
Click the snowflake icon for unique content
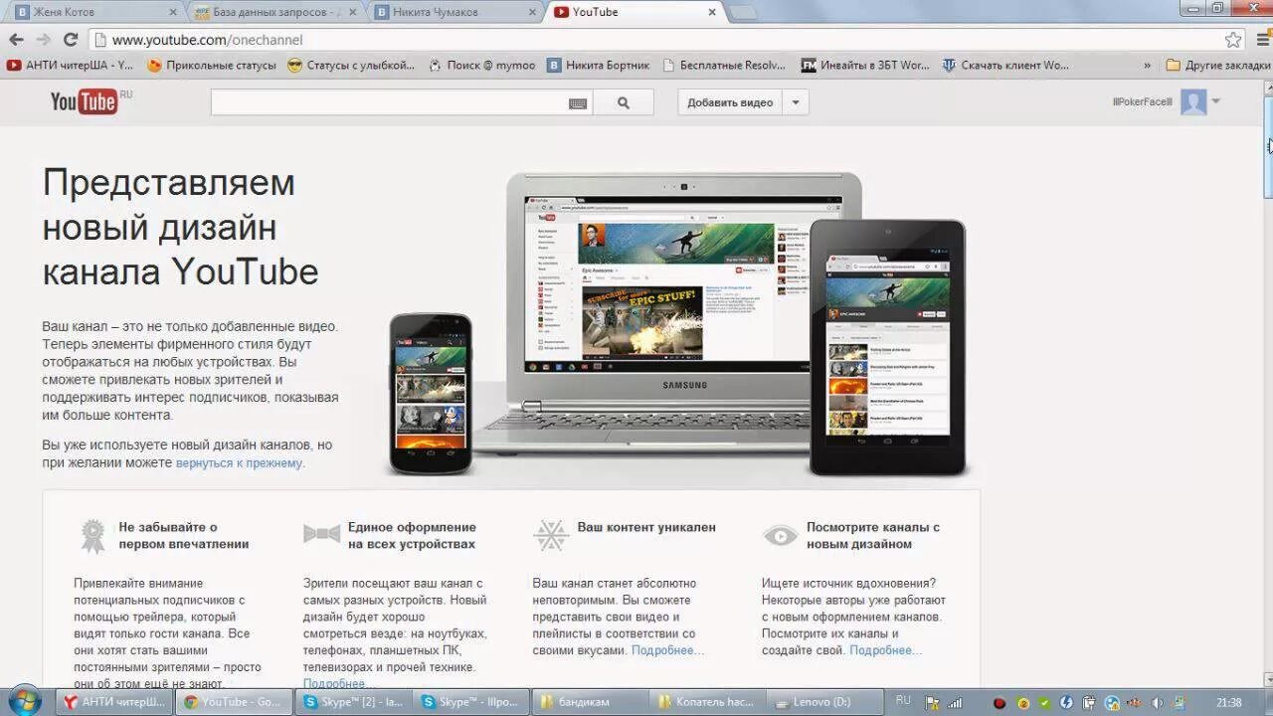(x=551, y=535)
